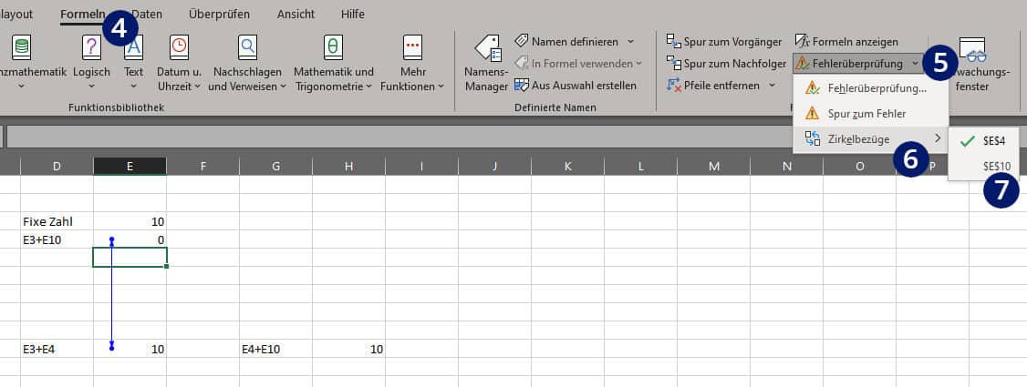Select column K header
The image size is (1027, 387).
coord(567,167)
